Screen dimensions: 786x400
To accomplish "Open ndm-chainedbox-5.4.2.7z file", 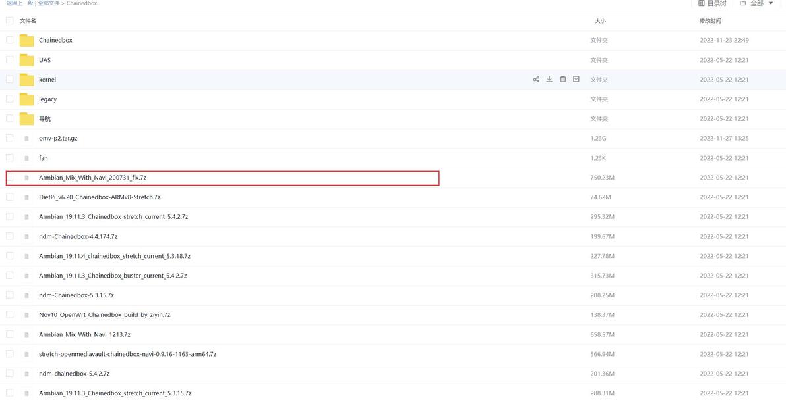I will (x=75, y=374).
